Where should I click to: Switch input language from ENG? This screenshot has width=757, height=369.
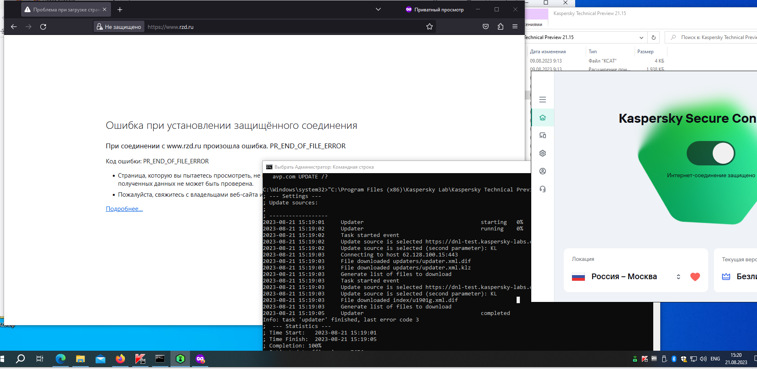(x=715, y=359)
